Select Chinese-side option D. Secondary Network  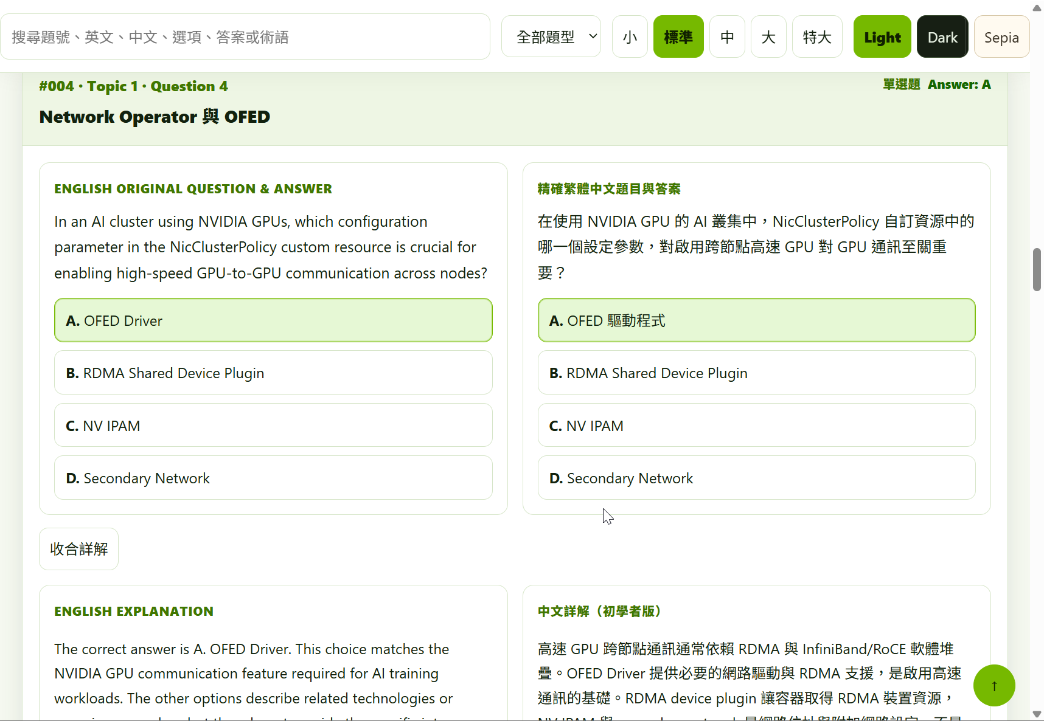pyautogui.click(x=756, y=478)
